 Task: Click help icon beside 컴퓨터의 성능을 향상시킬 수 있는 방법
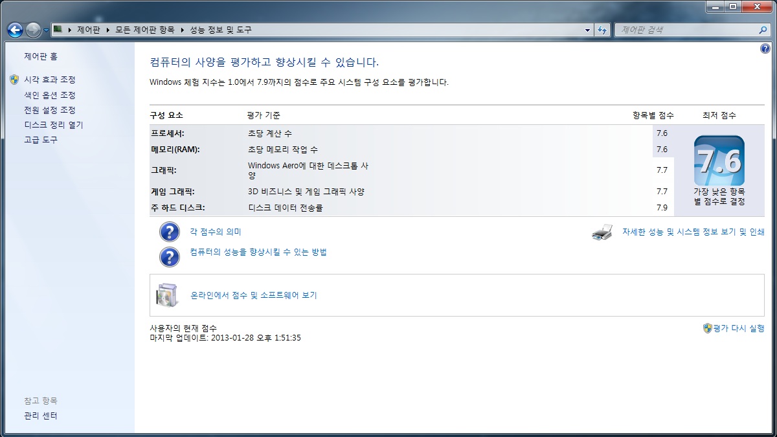pos(169,256)
